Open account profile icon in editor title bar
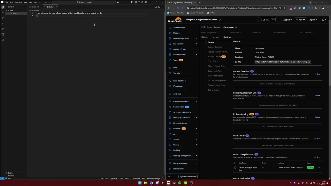The image size is (331, 186). coord(146,2)
